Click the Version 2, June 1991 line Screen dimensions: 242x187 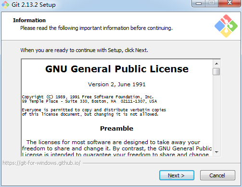click(x=117, y=84)
